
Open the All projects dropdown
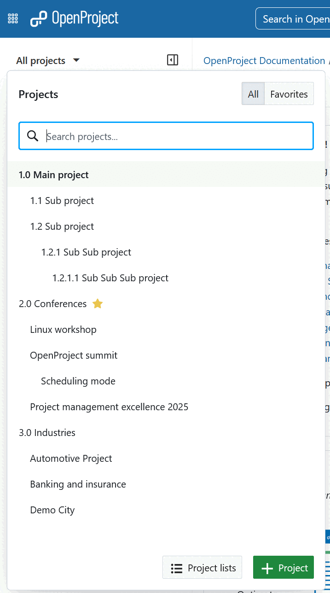pos(48,60)
